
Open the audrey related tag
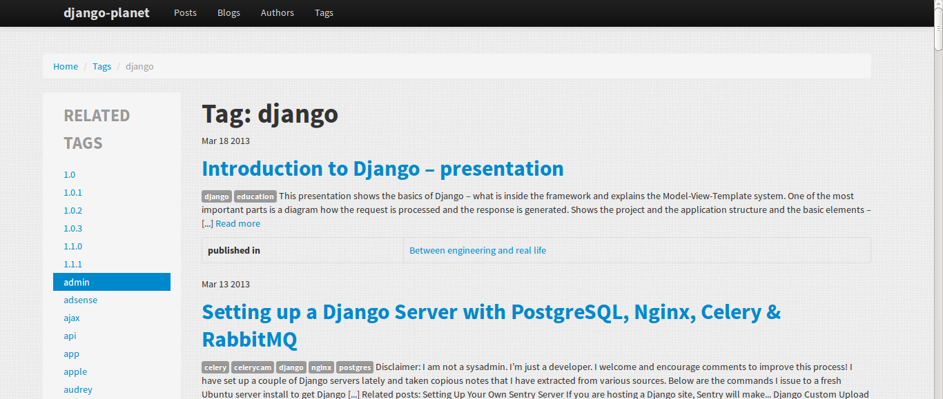coord(112,389)
